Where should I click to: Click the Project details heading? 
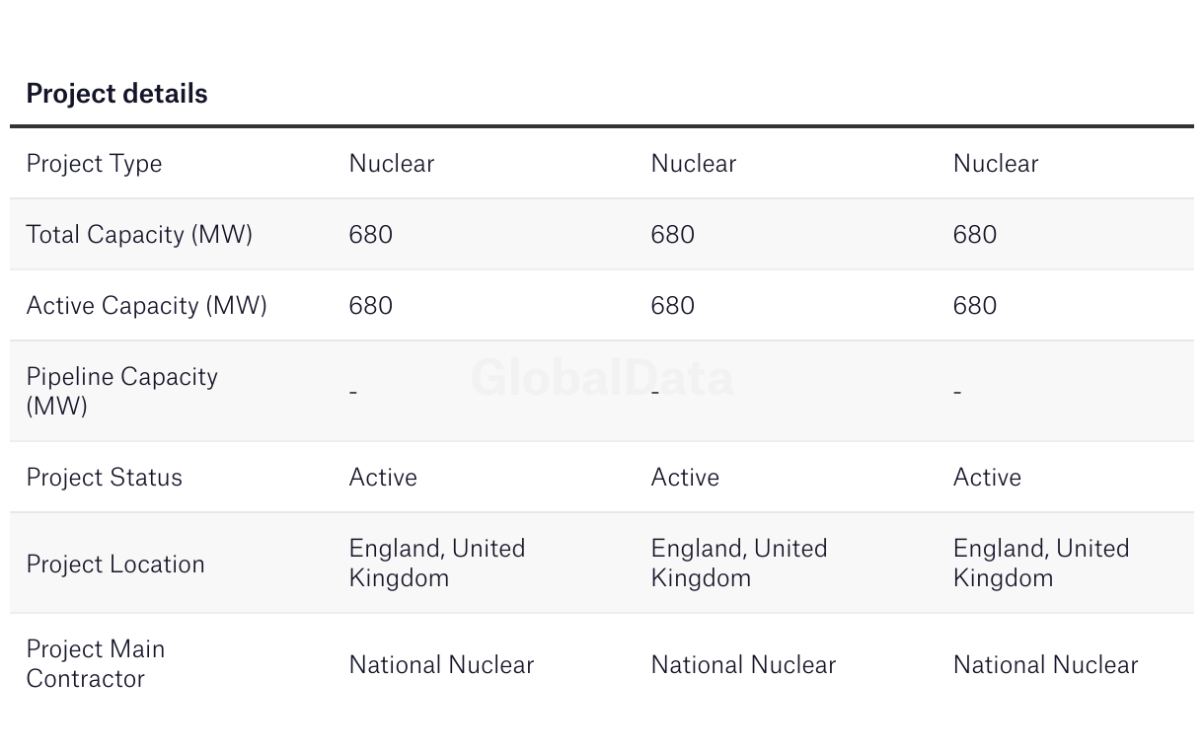coord(116,94)
